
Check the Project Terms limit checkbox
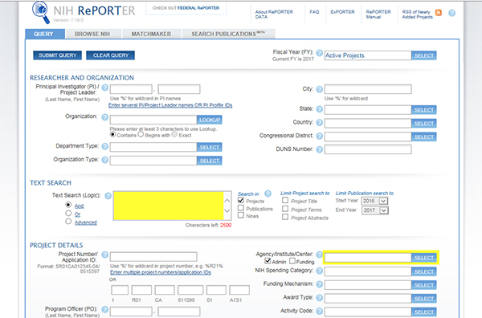pos(285,209)
